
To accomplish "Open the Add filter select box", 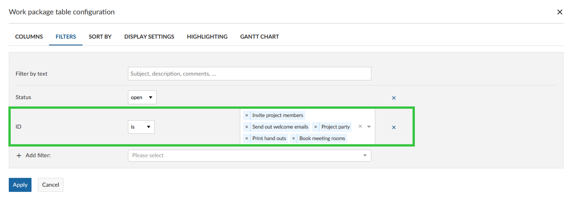I will (x=249, y=155).
